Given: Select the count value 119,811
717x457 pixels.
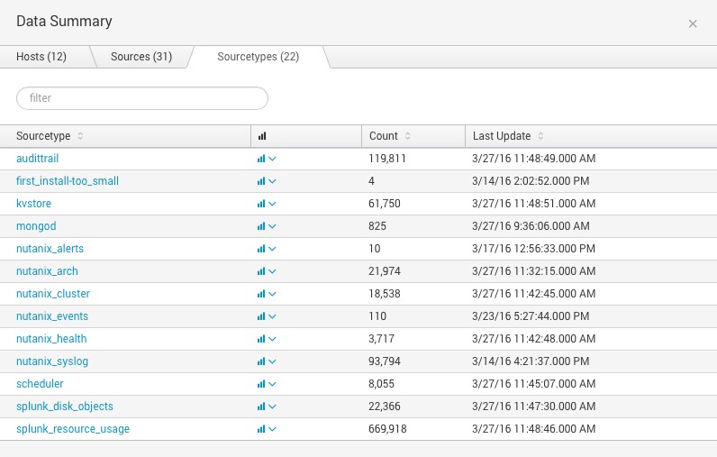Looking at the screenshot, I should 387,159.
